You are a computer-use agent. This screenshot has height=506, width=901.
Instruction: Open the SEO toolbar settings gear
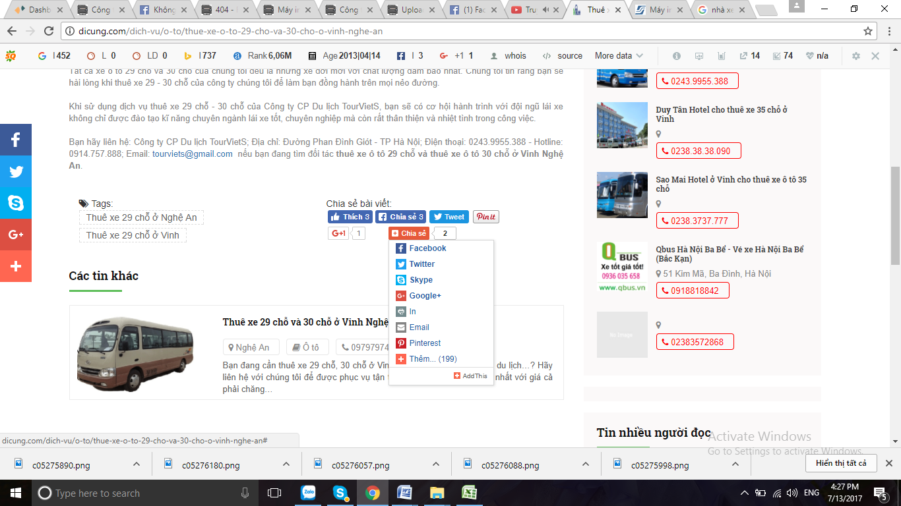pyautogui.click(x=856, y=56)
